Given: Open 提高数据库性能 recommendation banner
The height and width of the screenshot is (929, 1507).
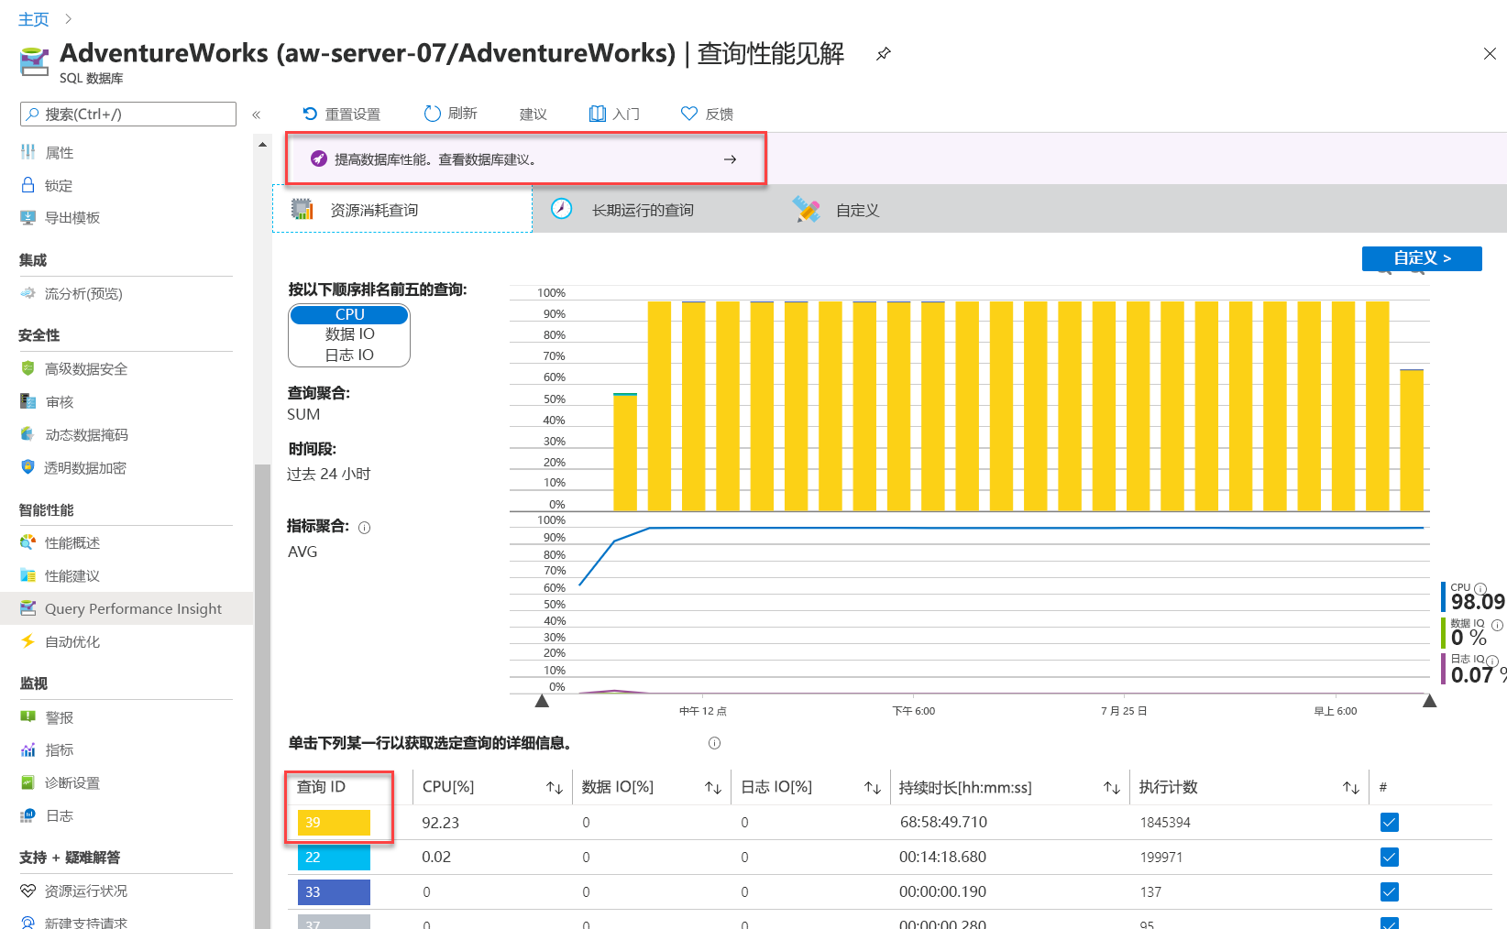Looking at the screenshot, I should (x=526, y=159).
